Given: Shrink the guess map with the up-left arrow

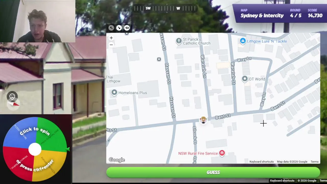Looking at the screenshot, I should pos(111,28).
